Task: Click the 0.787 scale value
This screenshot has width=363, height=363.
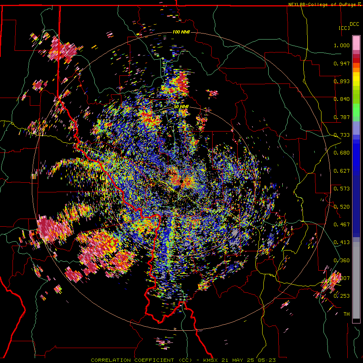Action: tap(342, 117)
